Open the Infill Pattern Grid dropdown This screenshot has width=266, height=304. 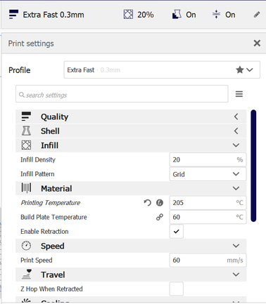tap(208, 174)
